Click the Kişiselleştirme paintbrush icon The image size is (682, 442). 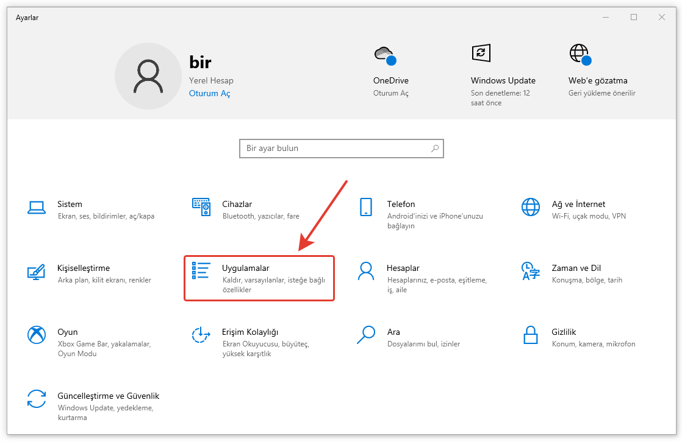[37, 272]
